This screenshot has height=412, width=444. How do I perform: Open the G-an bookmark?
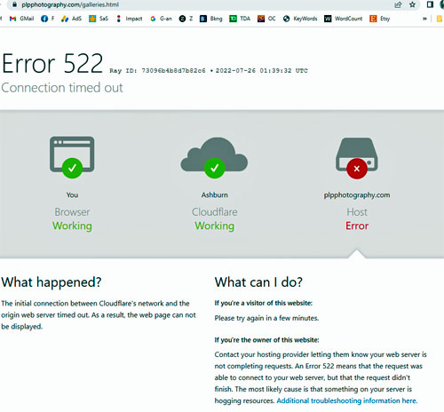click(x=161, y=19)
